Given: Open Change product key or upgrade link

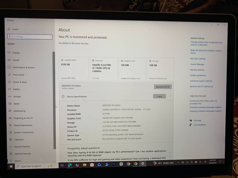Looking at the screenshot, I should click(206, 44).
